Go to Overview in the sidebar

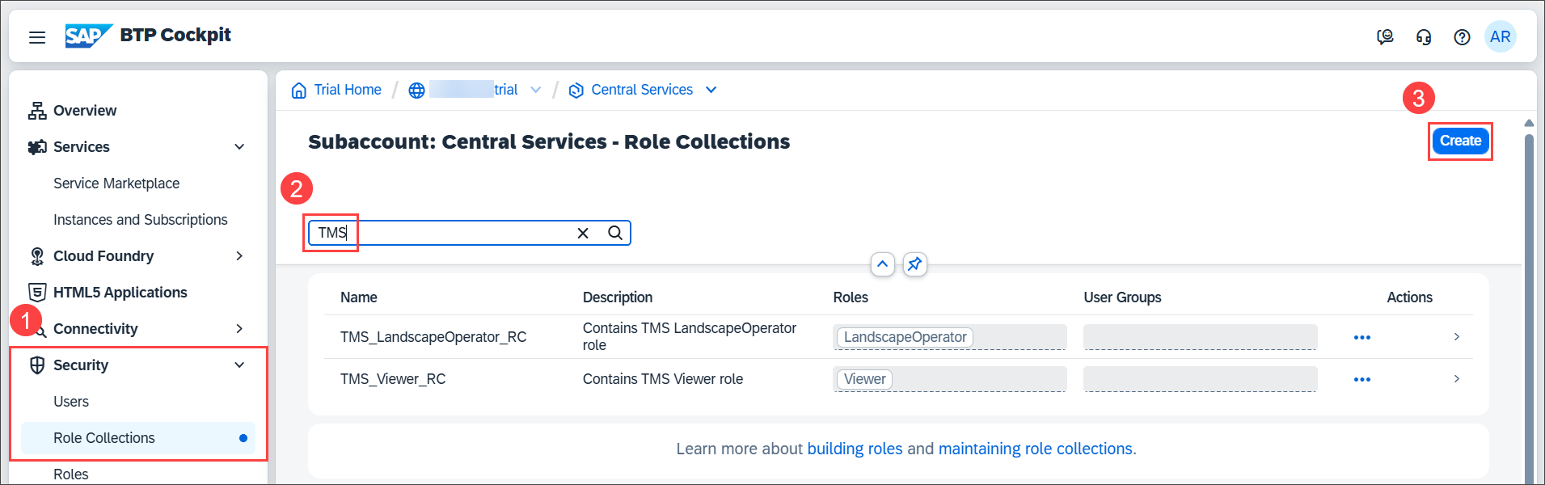[85, 111]
